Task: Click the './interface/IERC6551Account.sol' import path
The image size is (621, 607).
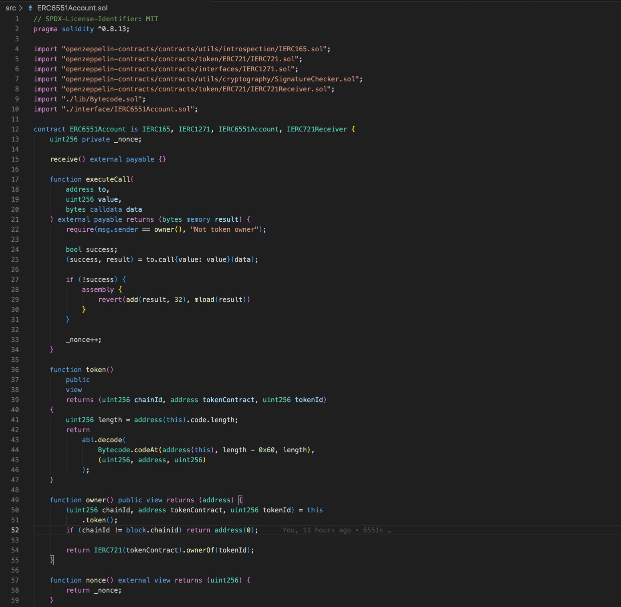Action: tap(128, 109)
